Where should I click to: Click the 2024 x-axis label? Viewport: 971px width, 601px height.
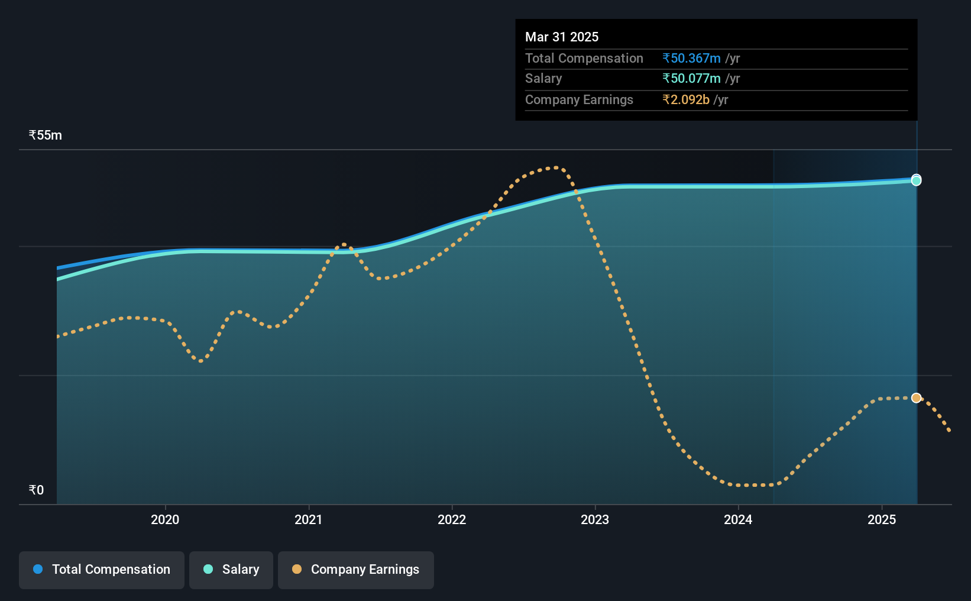pyautogui.click(x=738, y=519)
